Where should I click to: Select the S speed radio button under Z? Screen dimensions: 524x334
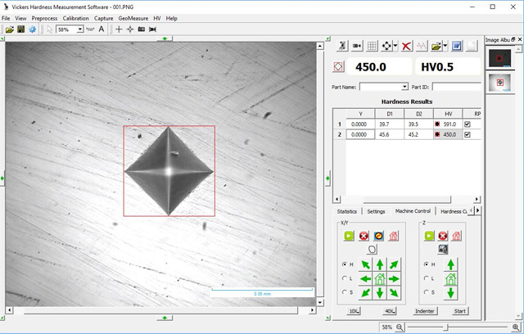(x=427, y=293)
